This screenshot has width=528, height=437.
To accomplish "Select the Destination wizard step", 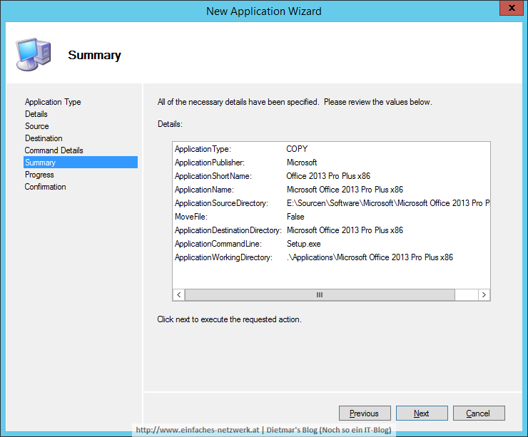I will (44, 138).
